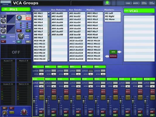Select the VCA5 strip label
Image resolution: width=156 pixels, height=117 pixels.
88,79
